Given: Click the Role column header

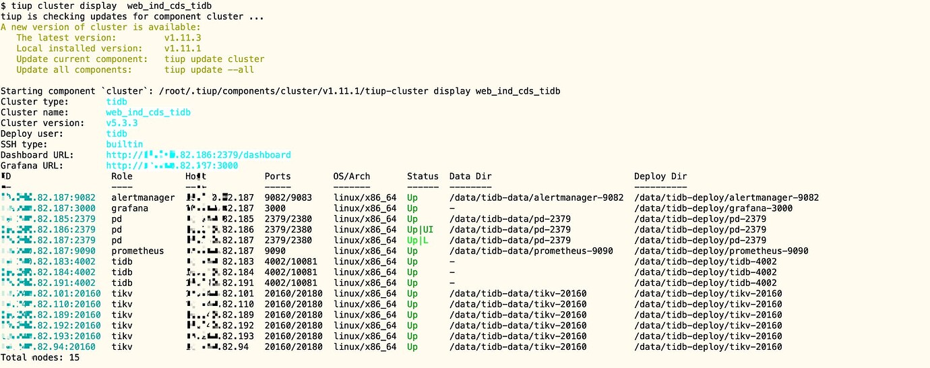Looking at the screenshot, I should click(x=122, y=177).
